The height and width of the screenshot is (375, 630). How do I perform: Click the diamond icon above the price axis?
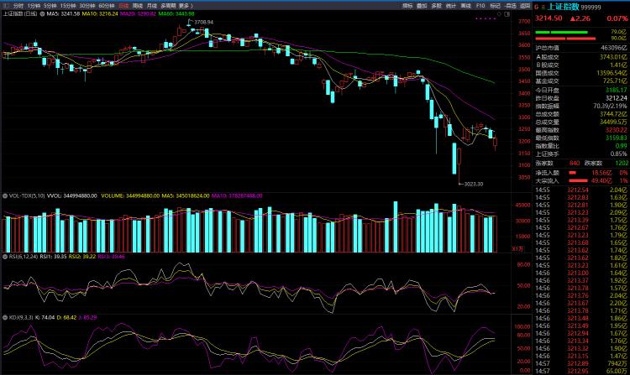[x=500, y=14]
